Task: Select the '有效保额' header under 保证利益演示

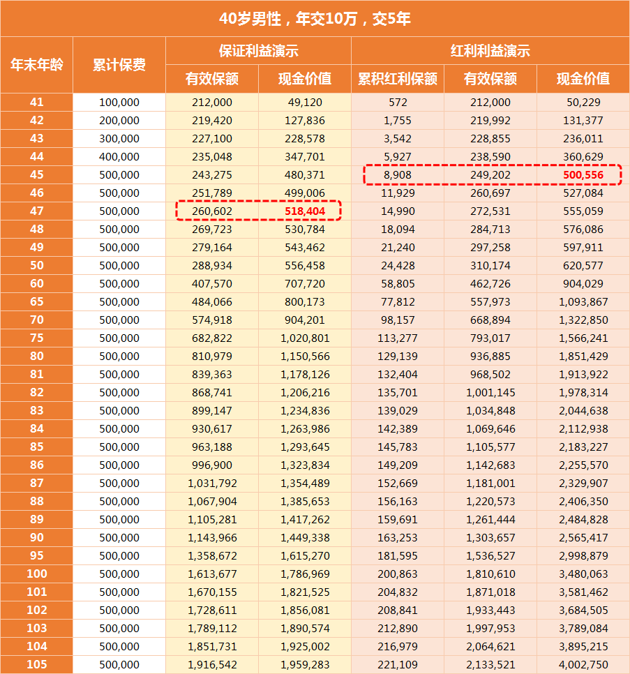Action: [x=212, y=78]
